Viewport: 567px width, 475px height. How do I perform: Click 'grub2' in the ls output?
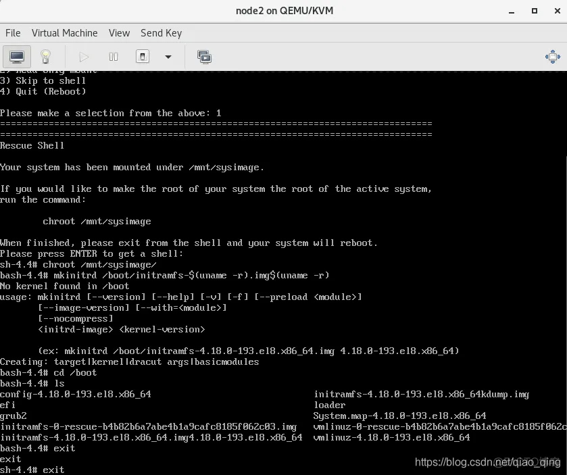[x=14, y=416]
